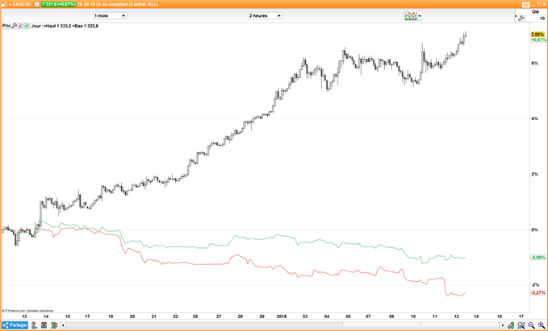Click the zoom out magnifier icon
The image size is (548, 331).
531,325
